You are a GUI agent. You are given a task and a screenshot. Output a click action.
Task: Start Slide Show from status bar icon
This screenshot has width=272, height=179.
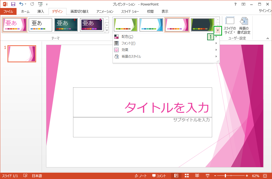(x=207, y=176)
